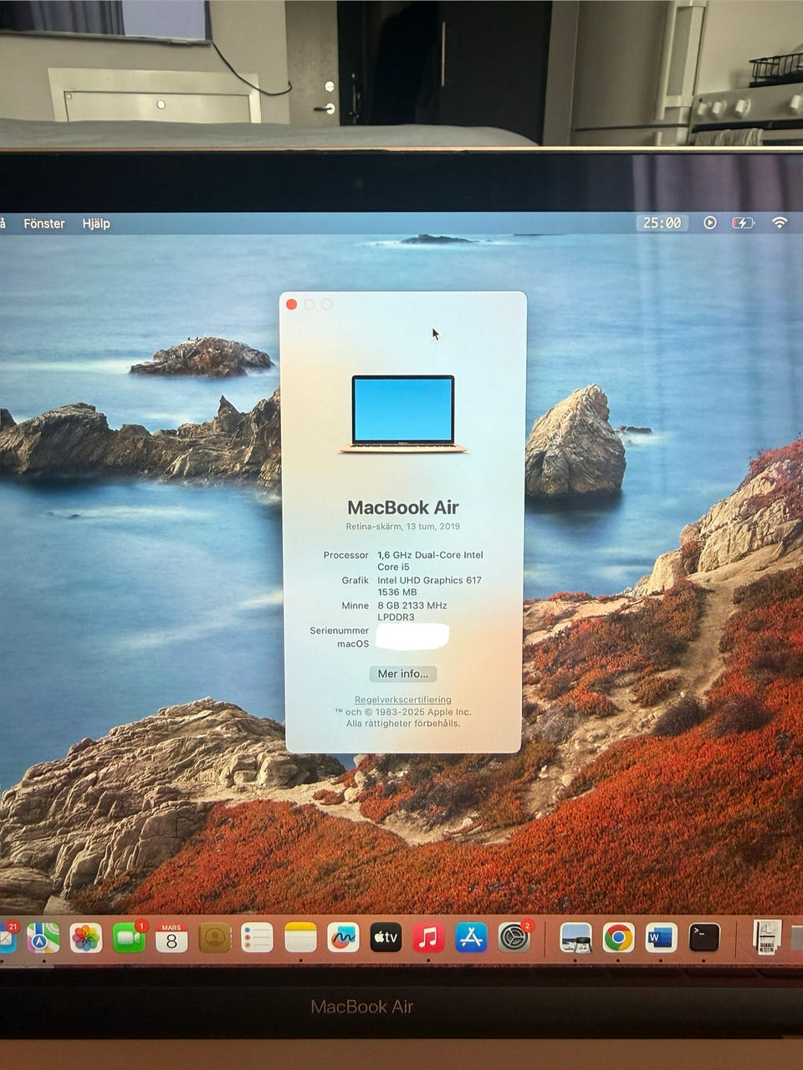Open the Contacts app in the Dock
Image resolution: width=803 pixels, height=1070 pixels.
tap(215, 938)
